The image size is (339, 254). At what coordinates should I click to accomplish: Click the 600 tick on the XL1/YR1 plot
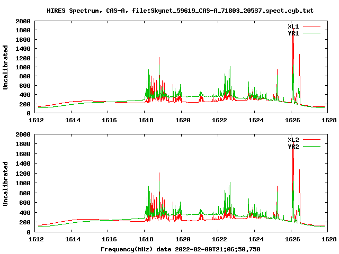25,86
